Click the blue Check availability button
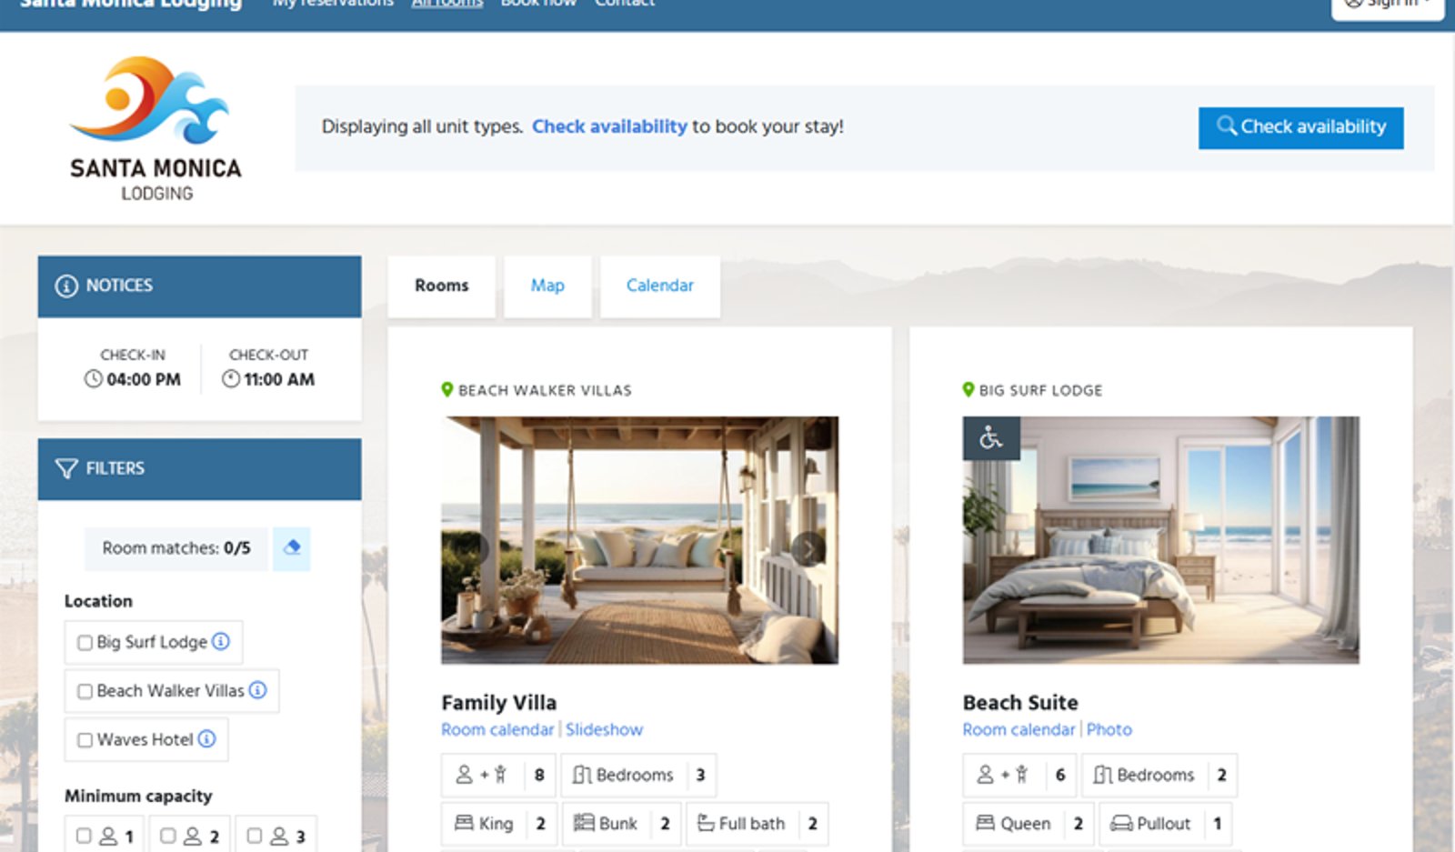This screenshot has width=1455, height=852. click(x=1300, y=127)
